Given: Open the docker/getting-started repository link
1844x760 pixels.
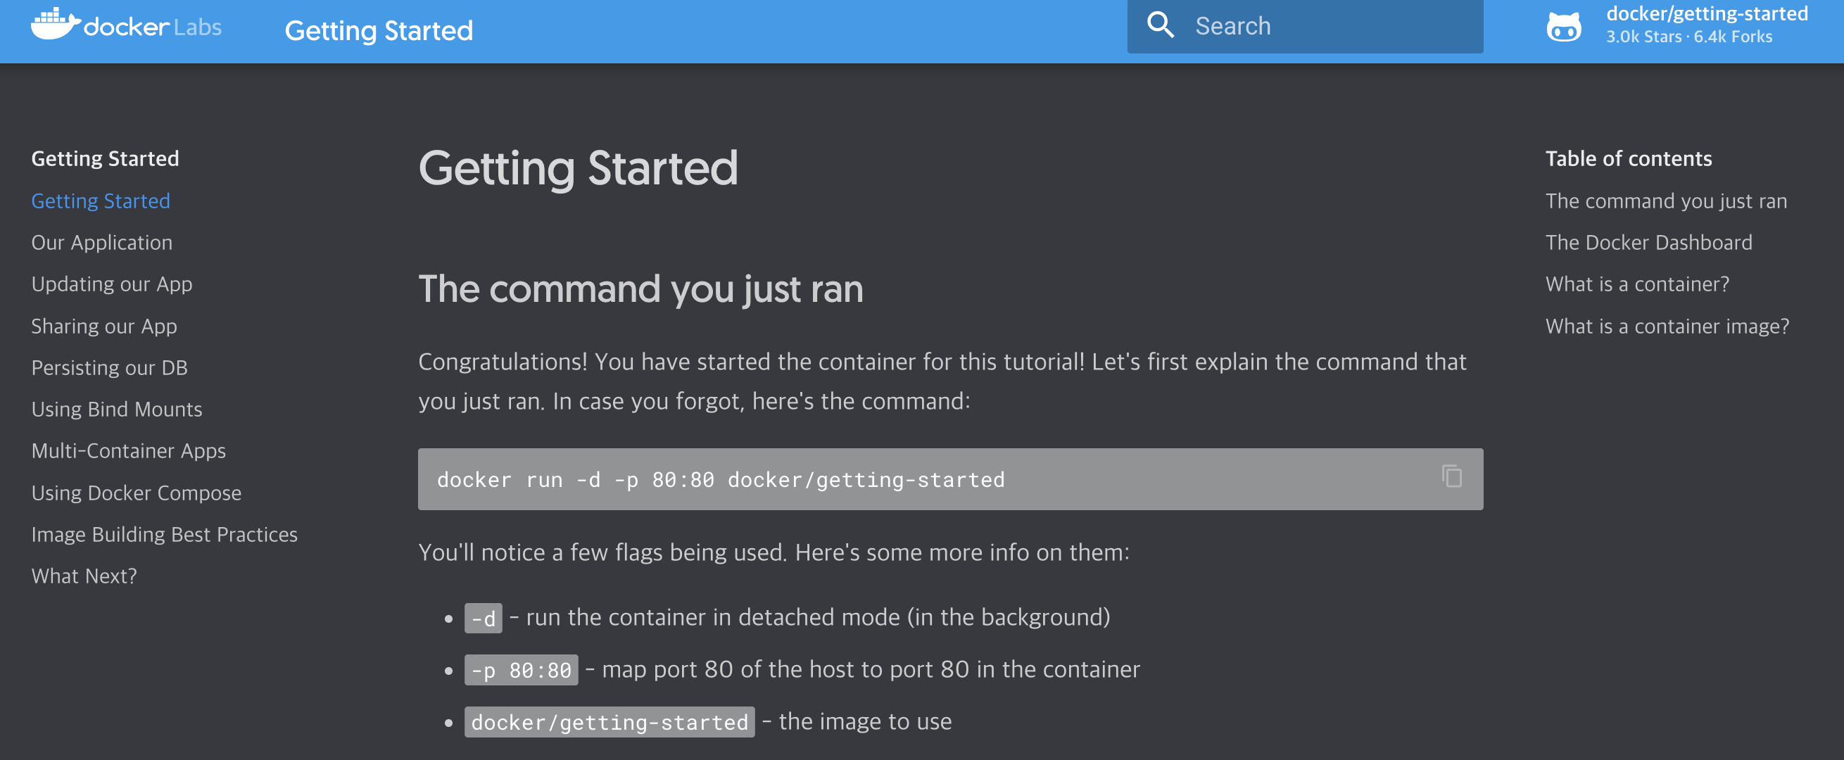Looking at the screenshot, I should (x=1706, y=14).
